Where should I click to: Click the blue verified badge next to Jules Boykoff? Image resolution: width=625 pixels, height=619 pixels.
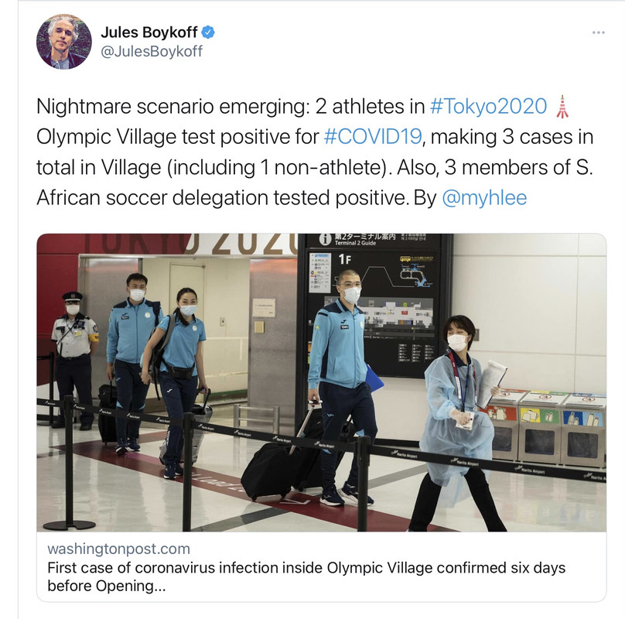coord(207,32)
